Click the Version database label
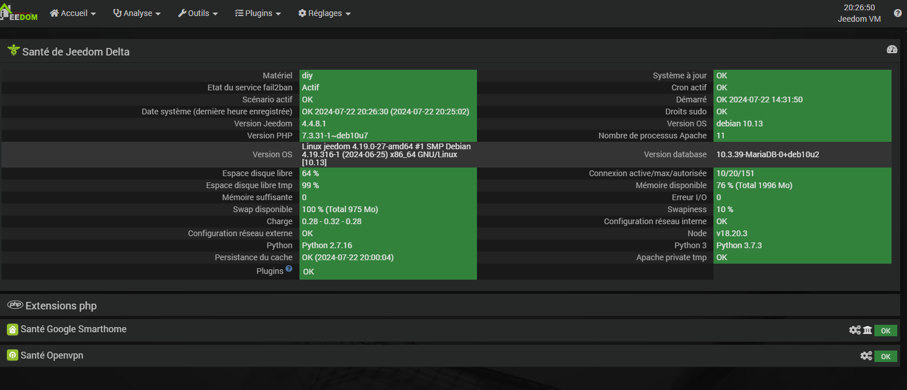Viewport: 907px width, 390px height. pos(675,154)
